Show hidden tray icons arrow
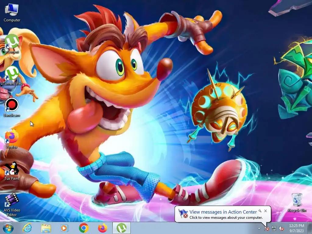The height and width of the screenshot is (234, 312). click(259, 228)
